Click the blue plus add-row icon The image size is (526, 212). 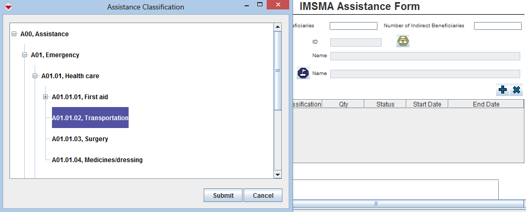(502, 90)
